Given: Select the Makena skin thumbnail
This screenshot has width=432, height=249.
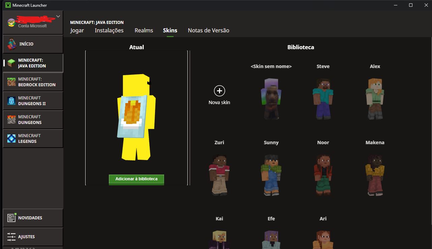Looking at the screenshot, I should [375, 175].
